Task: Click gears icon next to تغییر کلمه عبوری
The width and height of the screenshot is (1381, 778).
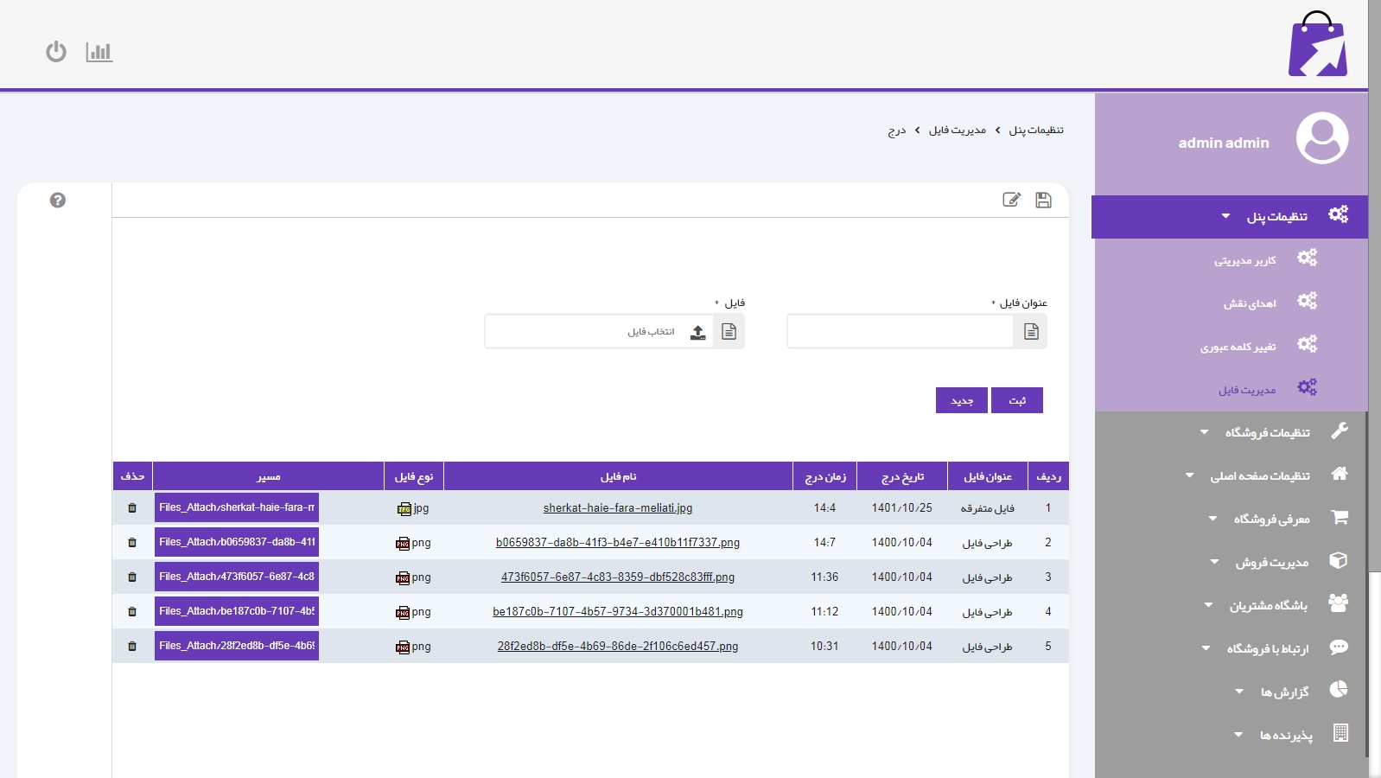Action: 1307,344
